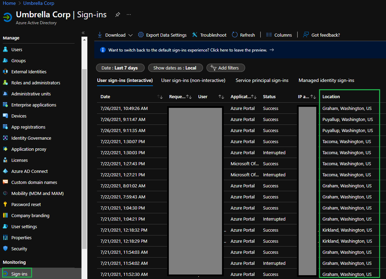
Task: Switch to Managed identity sign-ins tab
Action: (x=326, y=80)
